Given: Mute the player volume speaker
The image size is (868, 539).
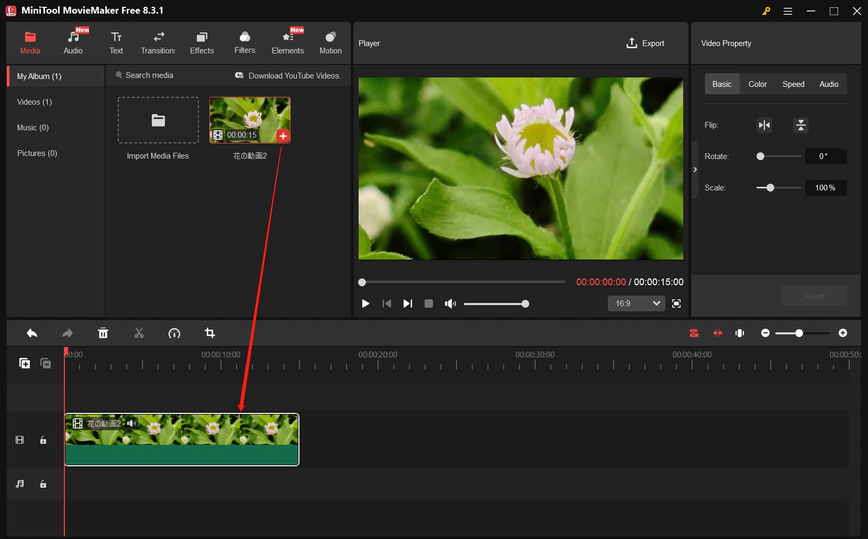Looking at the screenshot, I should coord(450,304).
